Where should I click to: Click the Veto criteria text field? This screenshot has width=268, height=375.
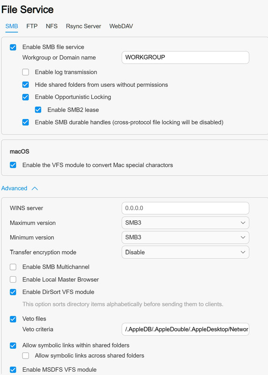coord(185,330)
